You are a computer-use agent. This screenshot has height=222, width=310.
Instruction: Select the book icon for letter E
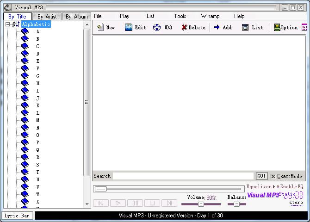(x=25, y=61)
